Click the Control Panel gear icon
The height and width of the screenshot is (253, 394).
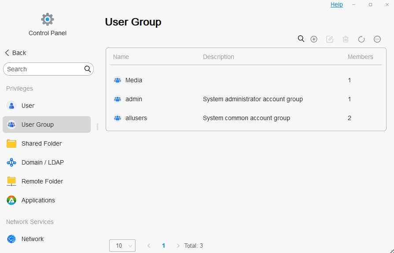click(x=48, y=19)
